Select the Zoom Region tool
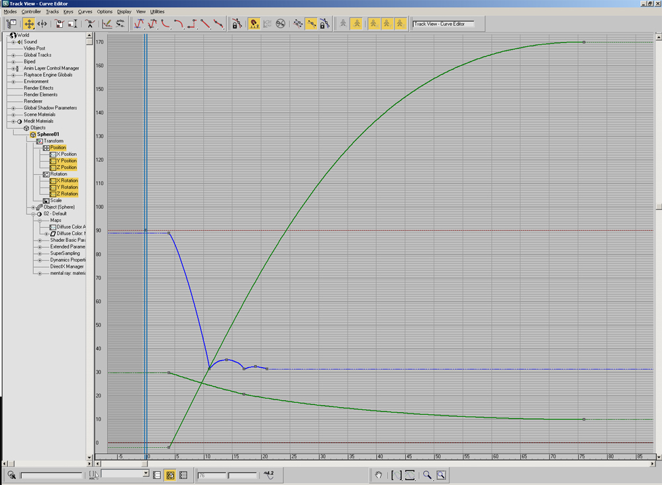Viewport: 662px width, 485px height. pos(441,475)
